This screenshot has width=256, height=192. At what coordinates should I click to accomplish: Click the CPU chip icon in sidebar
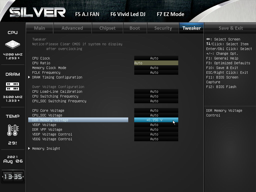click(12, 44)
